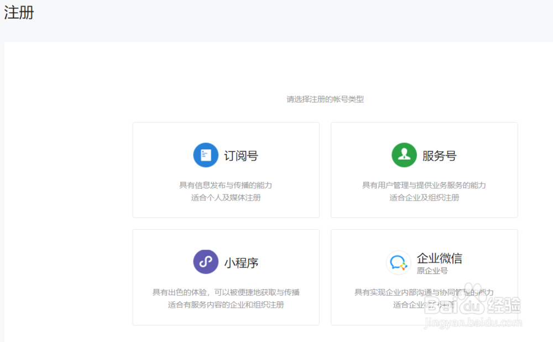Viewport: 553px width, 342px height.
Task: Select the 订阅号 account type title
Action: (x=241, y=156)
